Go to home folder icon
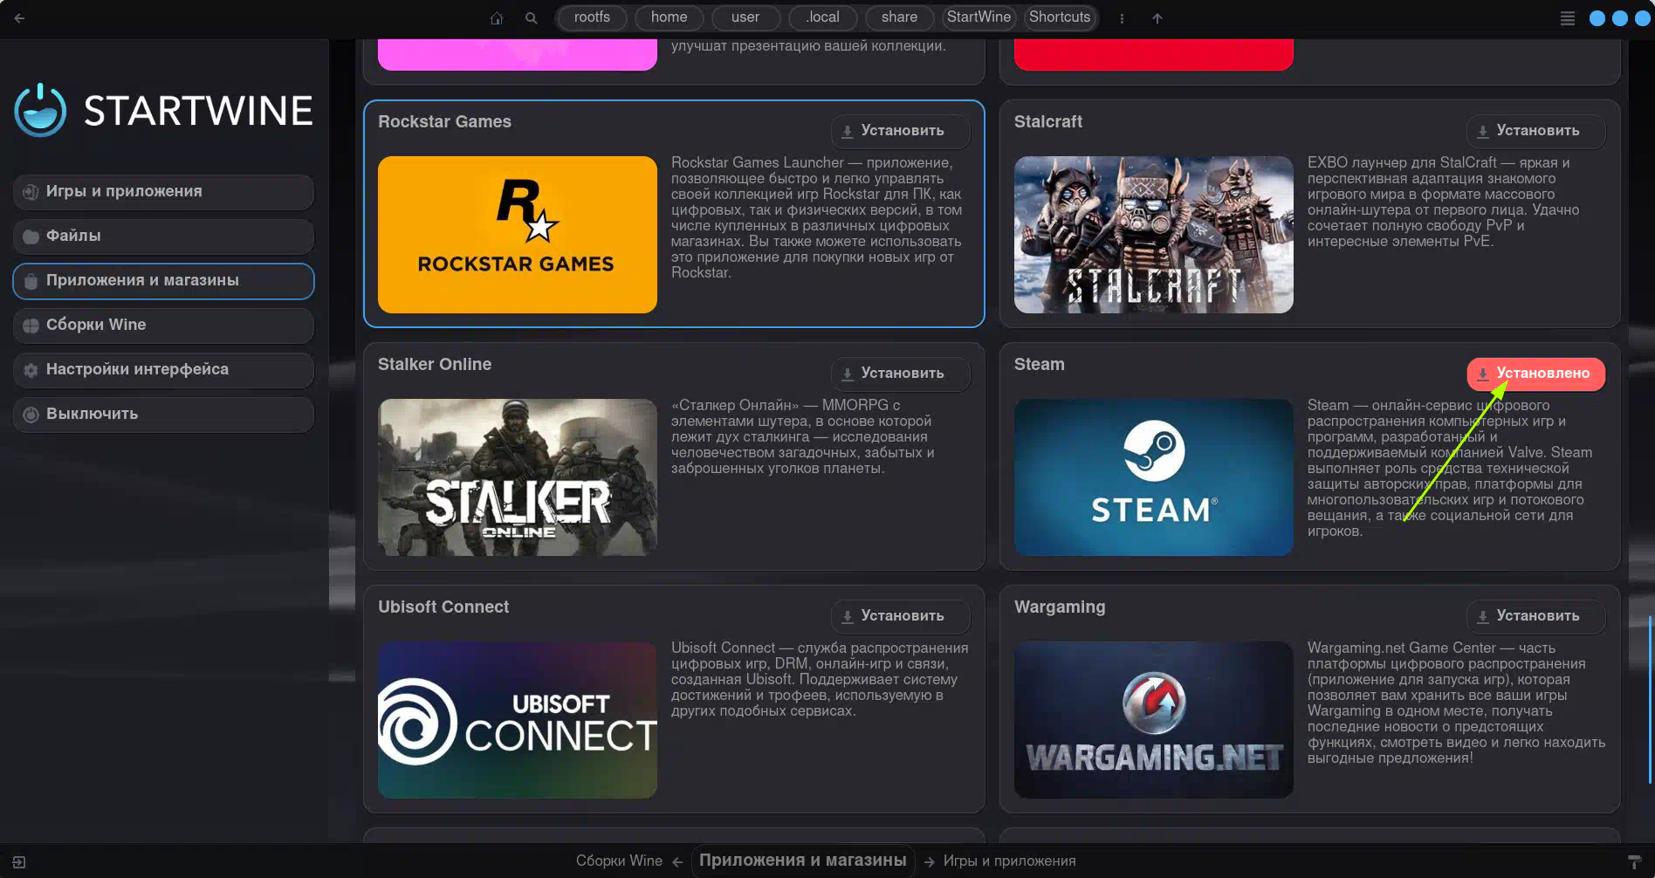 [x=497, y=17]
